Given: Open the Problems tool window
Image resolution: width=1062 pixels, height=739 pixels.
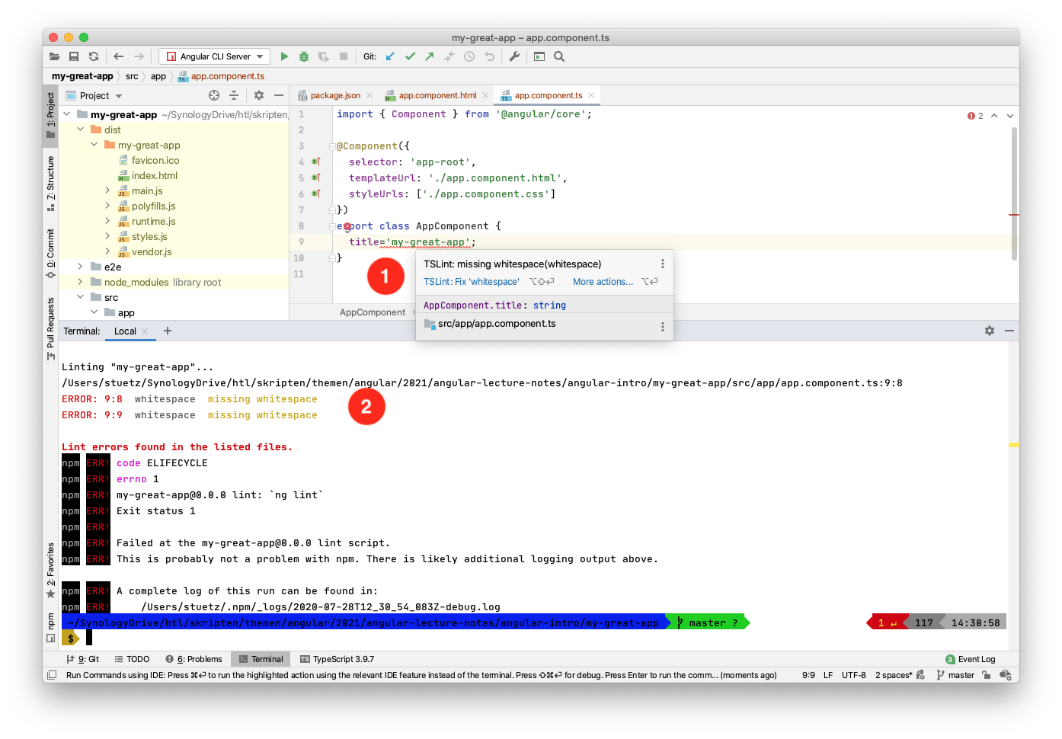Looking at the screenshot, I should (x=194, y=659).
